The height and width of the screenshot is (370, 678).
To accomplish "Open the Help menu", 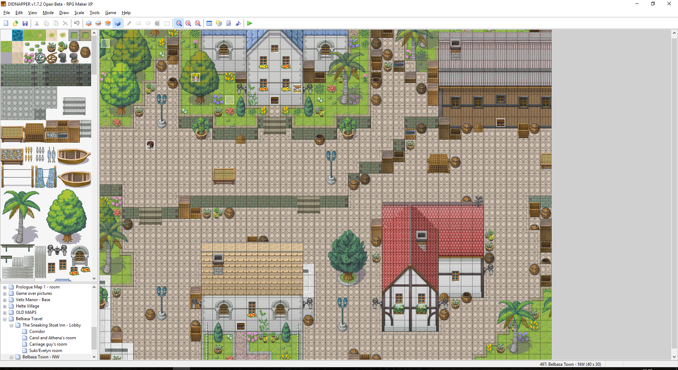I will pyautogui.click(x=126, y=13).
